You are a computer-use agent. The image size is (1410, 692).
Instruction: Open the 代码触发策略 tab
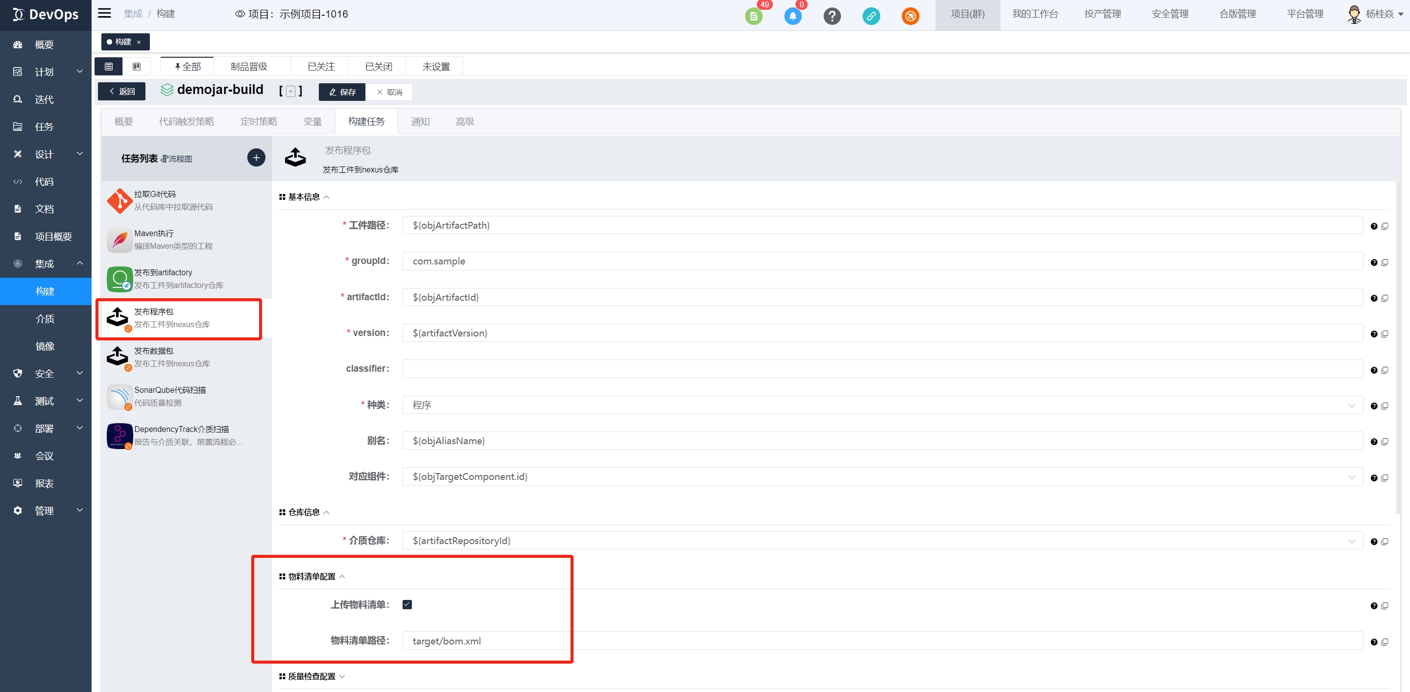point(186,121)
